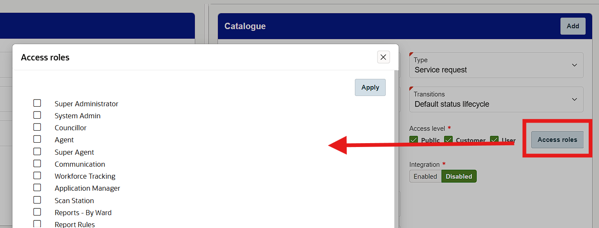
Task: Open the Access roles button
Action: [557, 140]
